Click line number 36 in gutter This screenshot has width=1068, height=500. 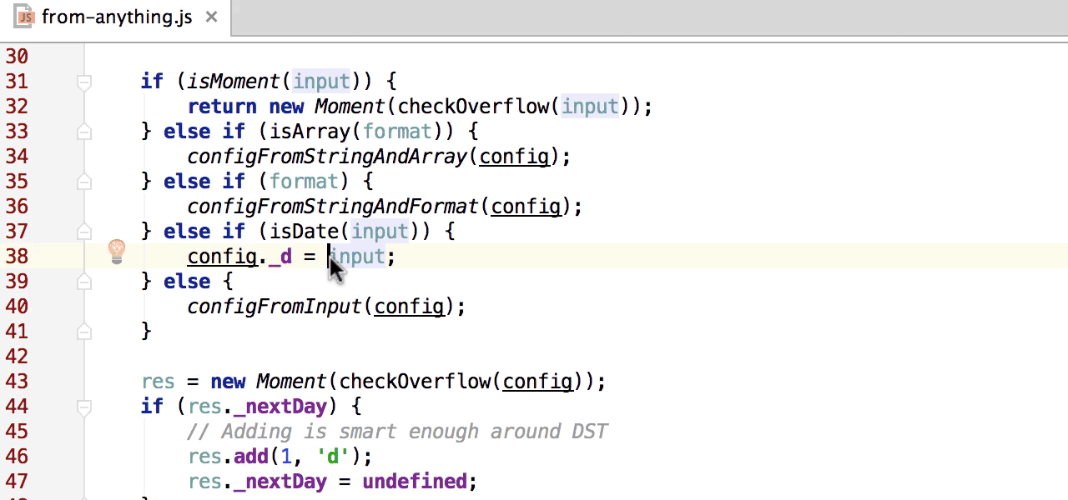pyautogui.click(x=17, y=207)
